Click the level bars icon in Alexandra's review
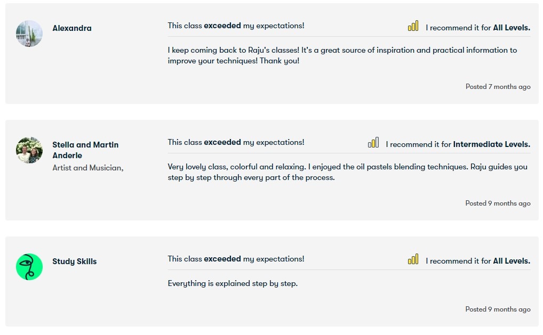Image resolution: width=543 pixels, height=335 pixels. (413, 26)
